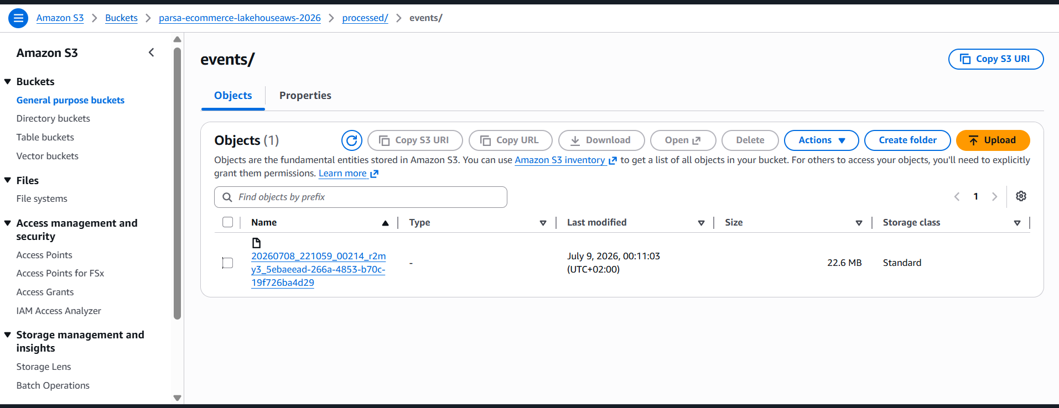This screenshot has height=408, width=1059.
Task: Click Copy S3 URI button at top right
Action: pyautogui.click(x=995, y=59)
